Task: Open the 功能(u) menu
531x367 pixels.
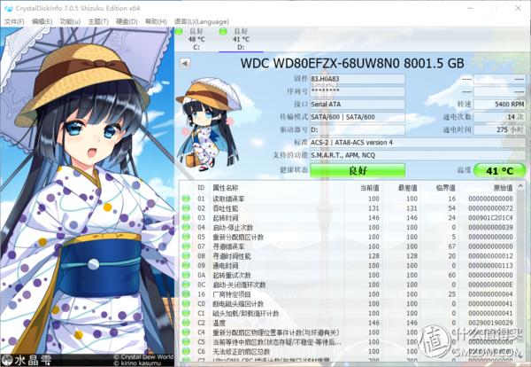Action: click(x=70, y=21)
